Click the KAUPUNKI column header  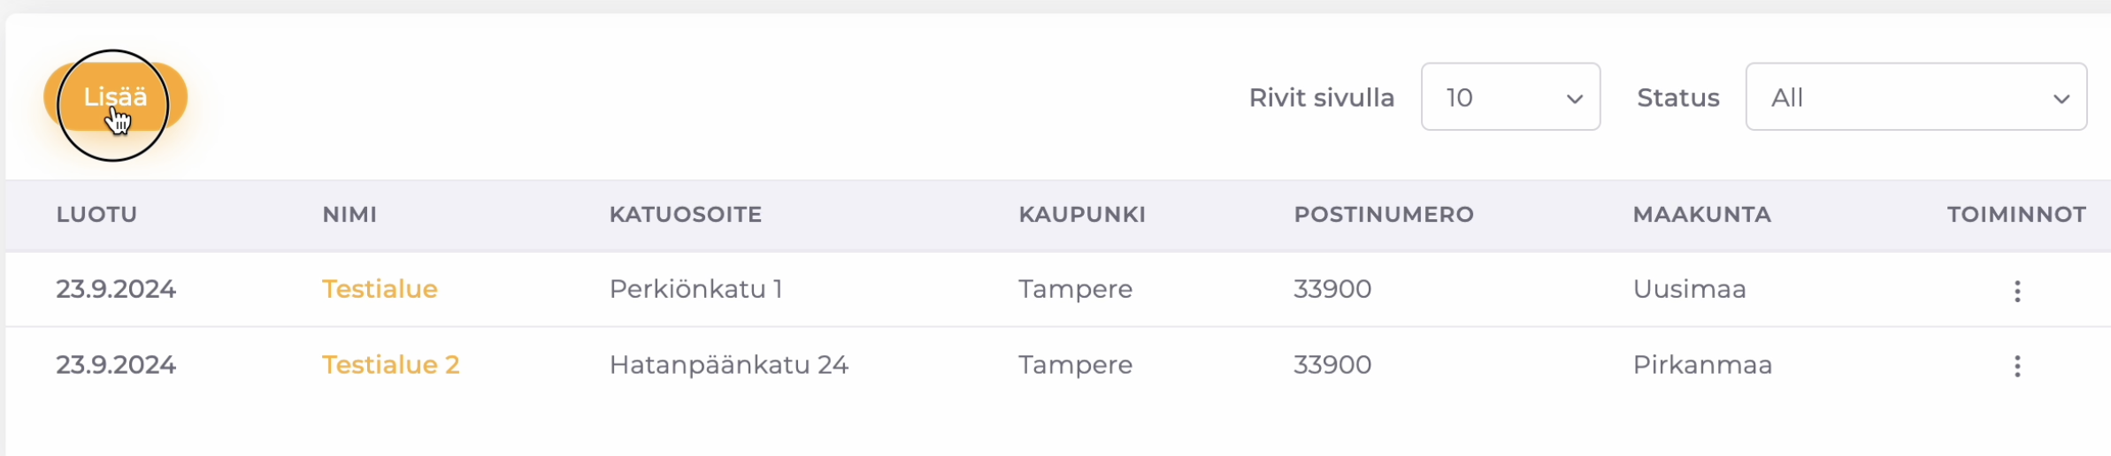[x=1081, y=215]
